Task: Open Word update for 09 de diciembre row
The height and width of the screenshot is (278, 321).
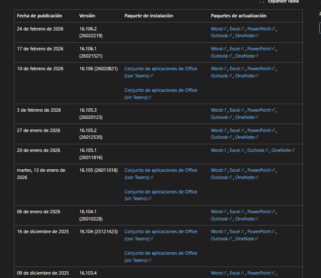Action: pyautogui.click(x=219, y=273)
